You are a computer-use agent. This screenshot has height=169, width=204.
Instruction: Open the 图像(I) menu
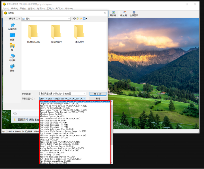[23, 9]
